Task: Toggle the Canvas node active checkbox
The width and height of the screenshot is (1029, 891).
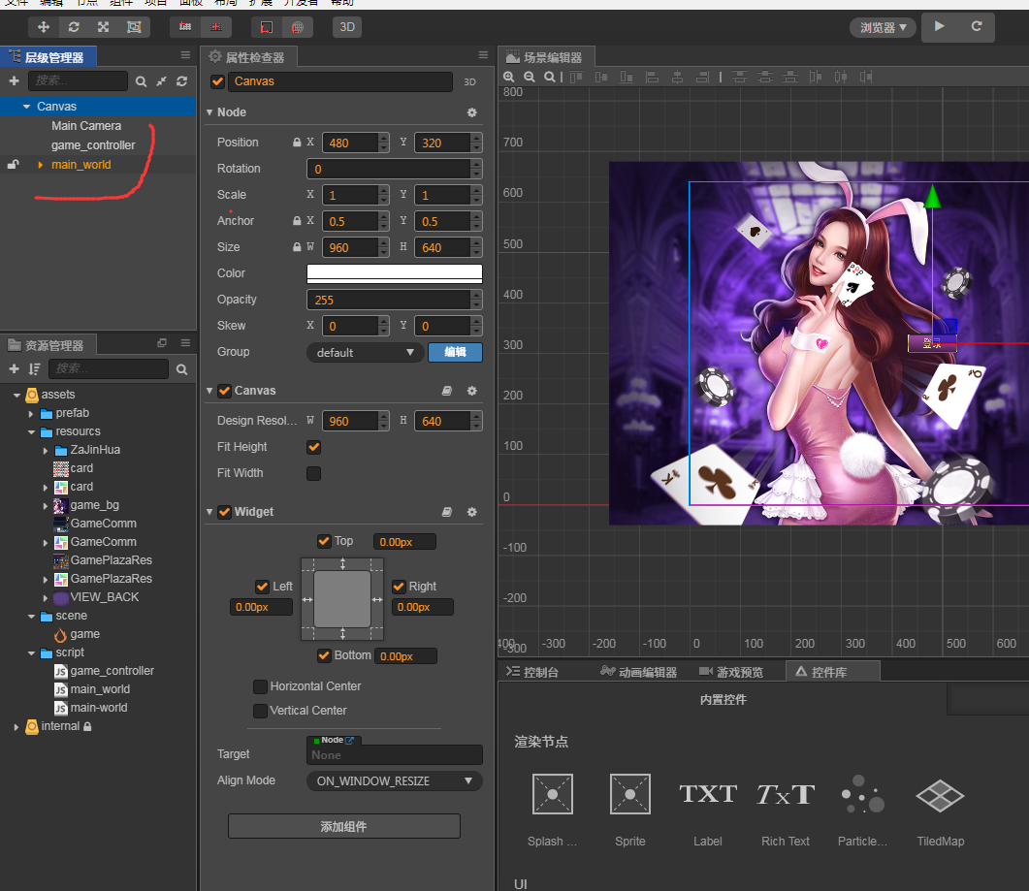Action: pos(218,81)
